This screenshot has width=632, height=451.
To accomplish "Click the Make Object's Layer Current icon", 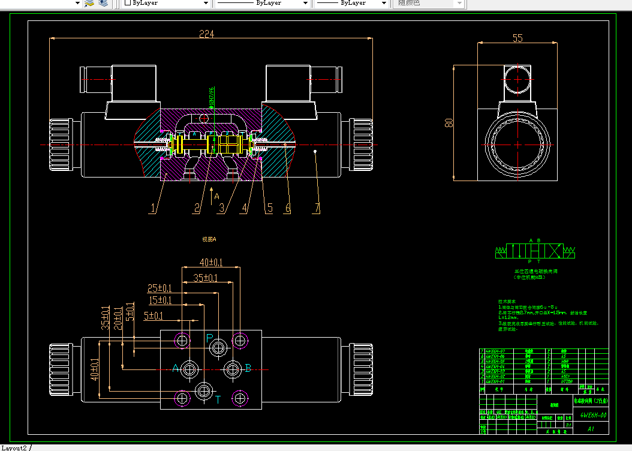I will click(x=89, y=3).
